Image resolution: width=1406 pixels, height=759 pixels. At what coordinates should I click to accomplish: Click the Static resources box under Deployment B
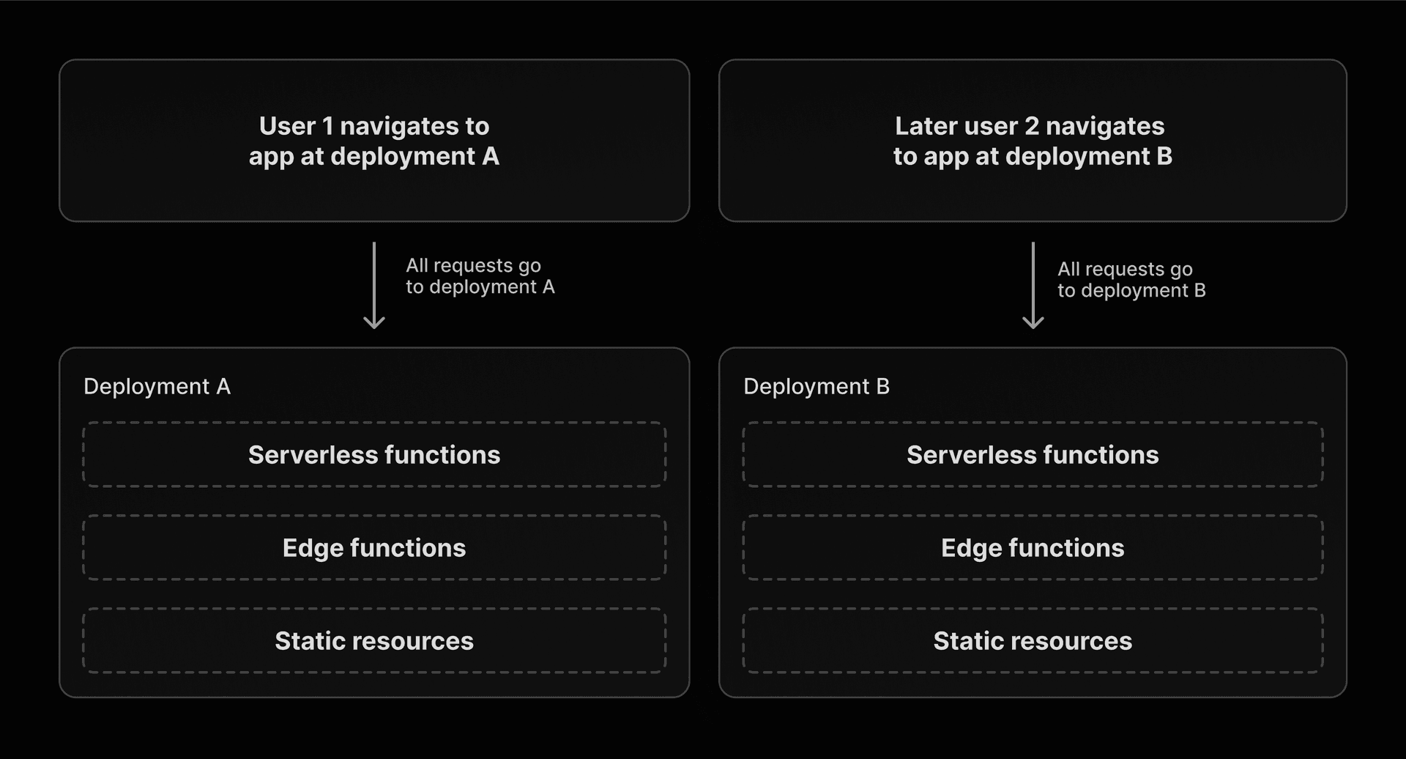tap(1033, 640)
